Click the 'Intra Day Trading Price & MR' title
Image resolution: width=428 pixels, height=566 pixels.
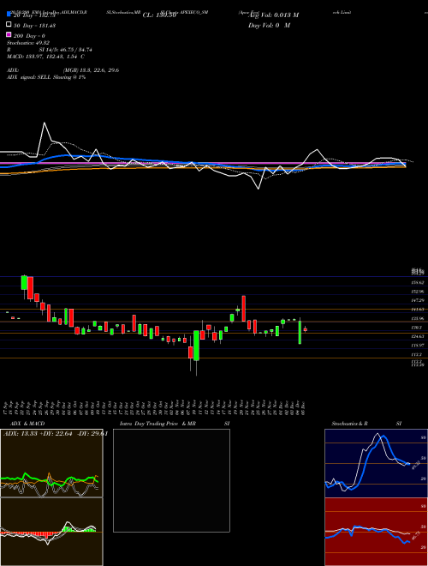tap(158, 424)
